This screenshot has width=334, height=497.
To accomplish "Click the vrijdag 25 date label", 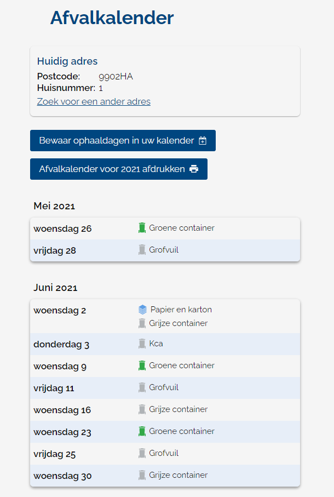I will (55, 454).
